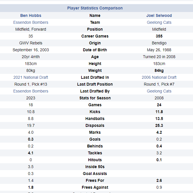Select Hobbs' date of birth September 16, 2003
This screenshot has width=193, height=193.
(31, 50)
